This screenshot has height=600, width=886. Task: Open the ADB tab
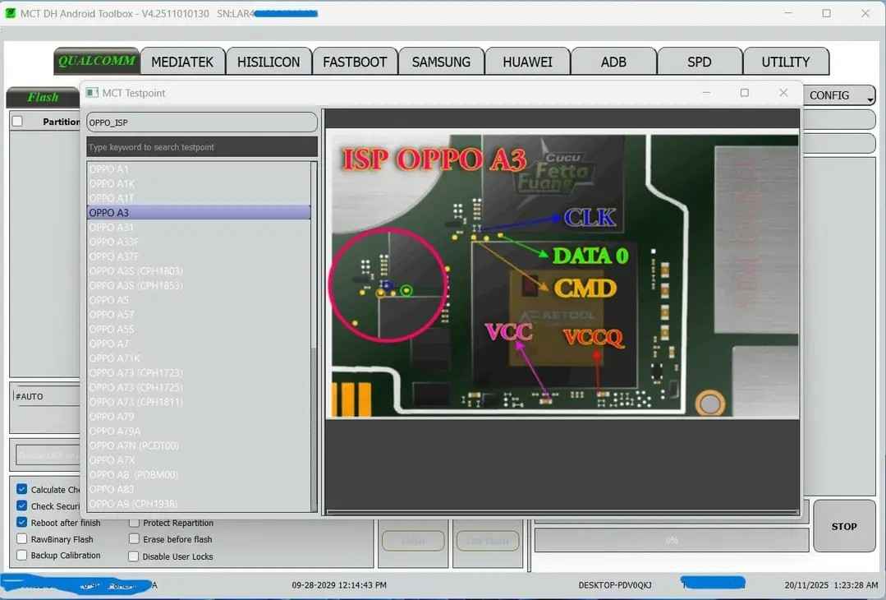coord(613,62)
